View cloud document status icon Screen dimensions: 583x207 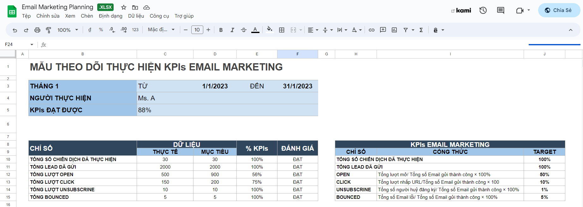click(x=146, y=7)
